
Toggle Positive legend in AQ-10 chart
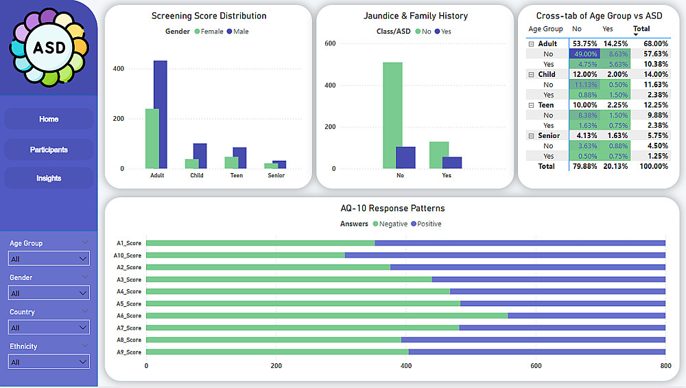(x=426, y=224)
